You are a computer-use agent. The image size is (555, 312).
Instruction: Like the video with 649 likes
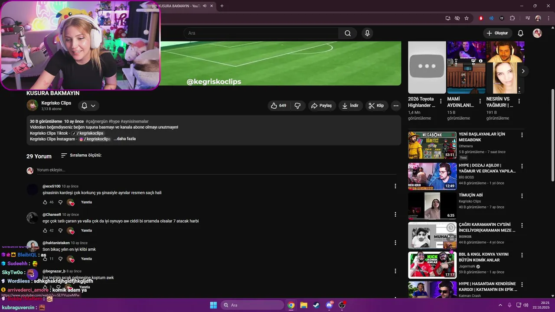pyautogui.click(x=278, y=106)
